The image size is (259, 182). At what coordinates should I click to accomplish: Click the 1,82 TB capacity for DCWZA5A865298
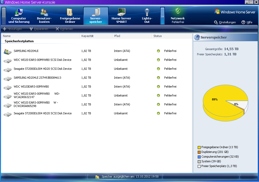tap(86, 104)
